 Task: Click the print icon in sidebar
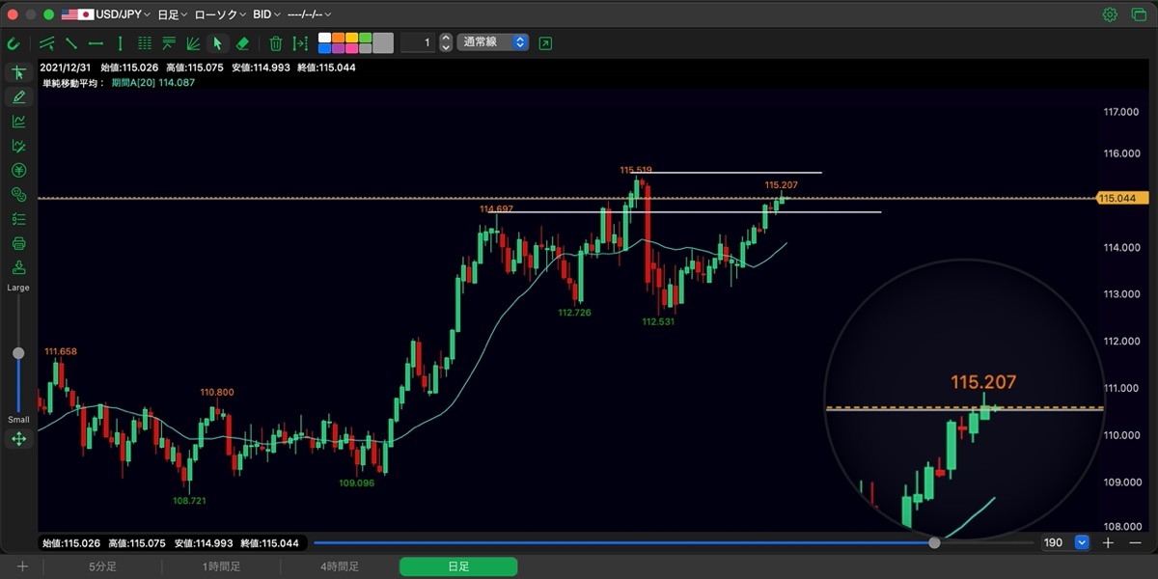(18, 243)
